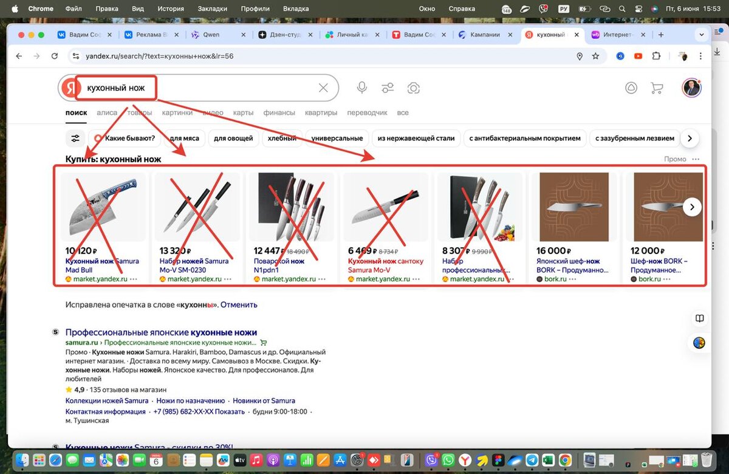Select 'с антибактериальным покрытием' chip
The width and height of the screenshot is (729, 474).
click(x=525, y=139)
